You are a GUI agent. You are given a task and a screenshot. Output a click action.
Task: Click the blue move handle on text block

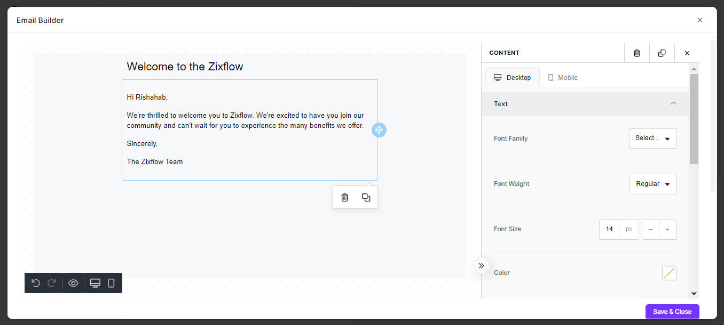pos(379,130)
